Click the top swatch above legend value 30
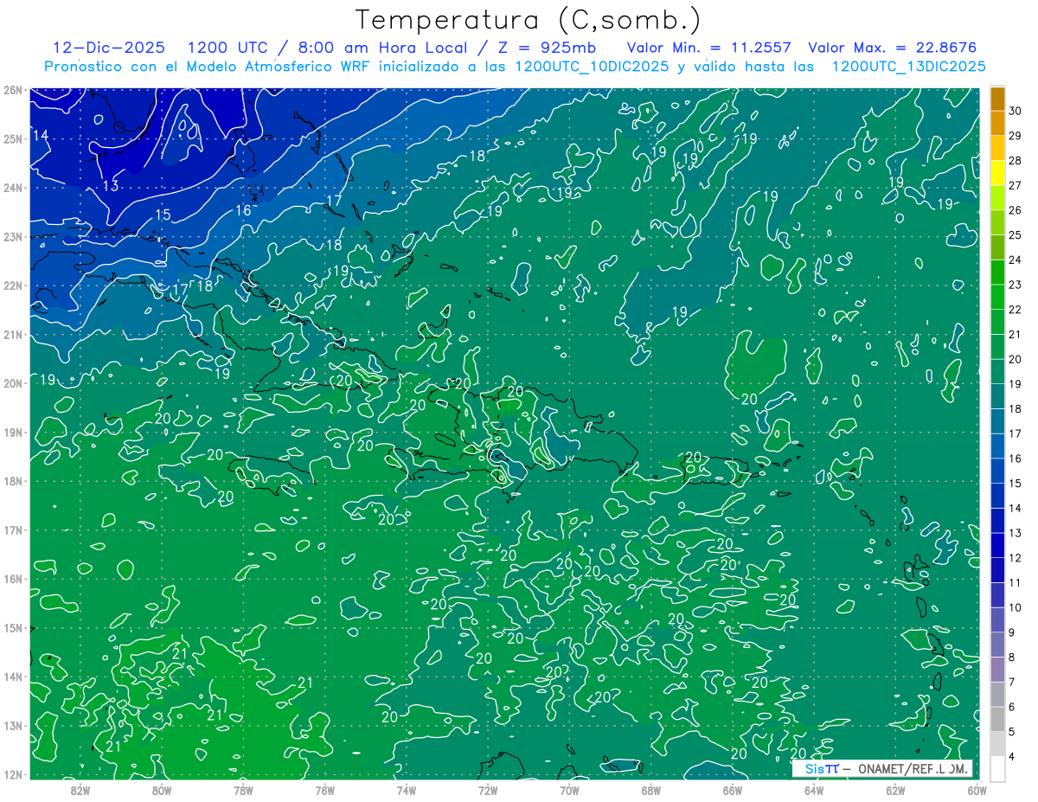Screen dimensions: 1038x802 [997, 98]
